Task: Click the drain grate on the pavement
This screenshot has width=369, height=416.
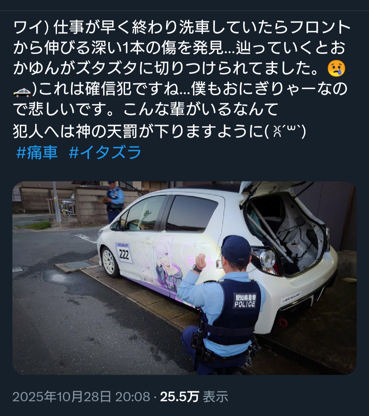Action: coord(78,265)
